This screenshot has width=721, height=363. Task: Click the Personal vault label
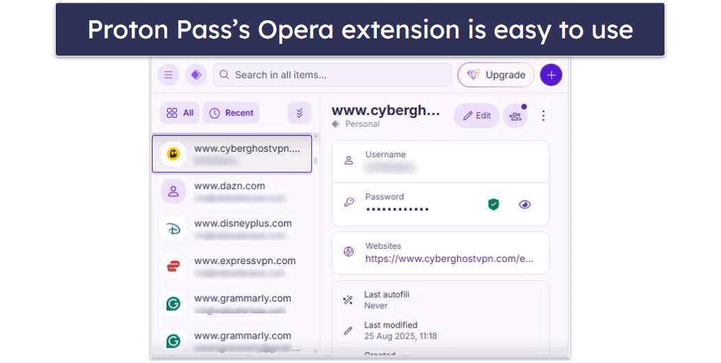coord(362,124)
